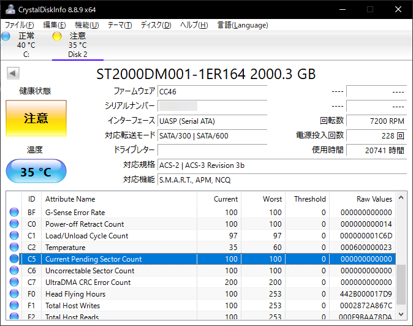Open the 言語(Language) menu

coord(243,25)
